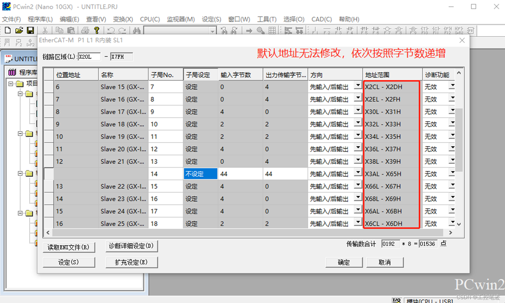
Task: Click the Save floppy disk icon
Action: [30, 30]
